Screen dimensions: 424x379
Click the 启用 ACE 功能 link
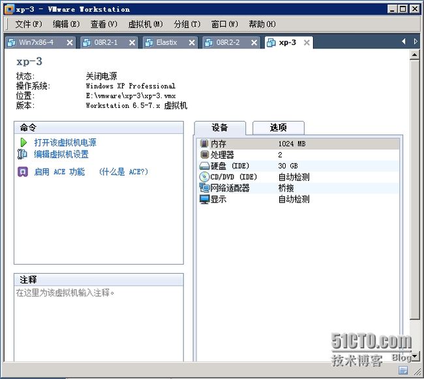(x=59, y=172)
